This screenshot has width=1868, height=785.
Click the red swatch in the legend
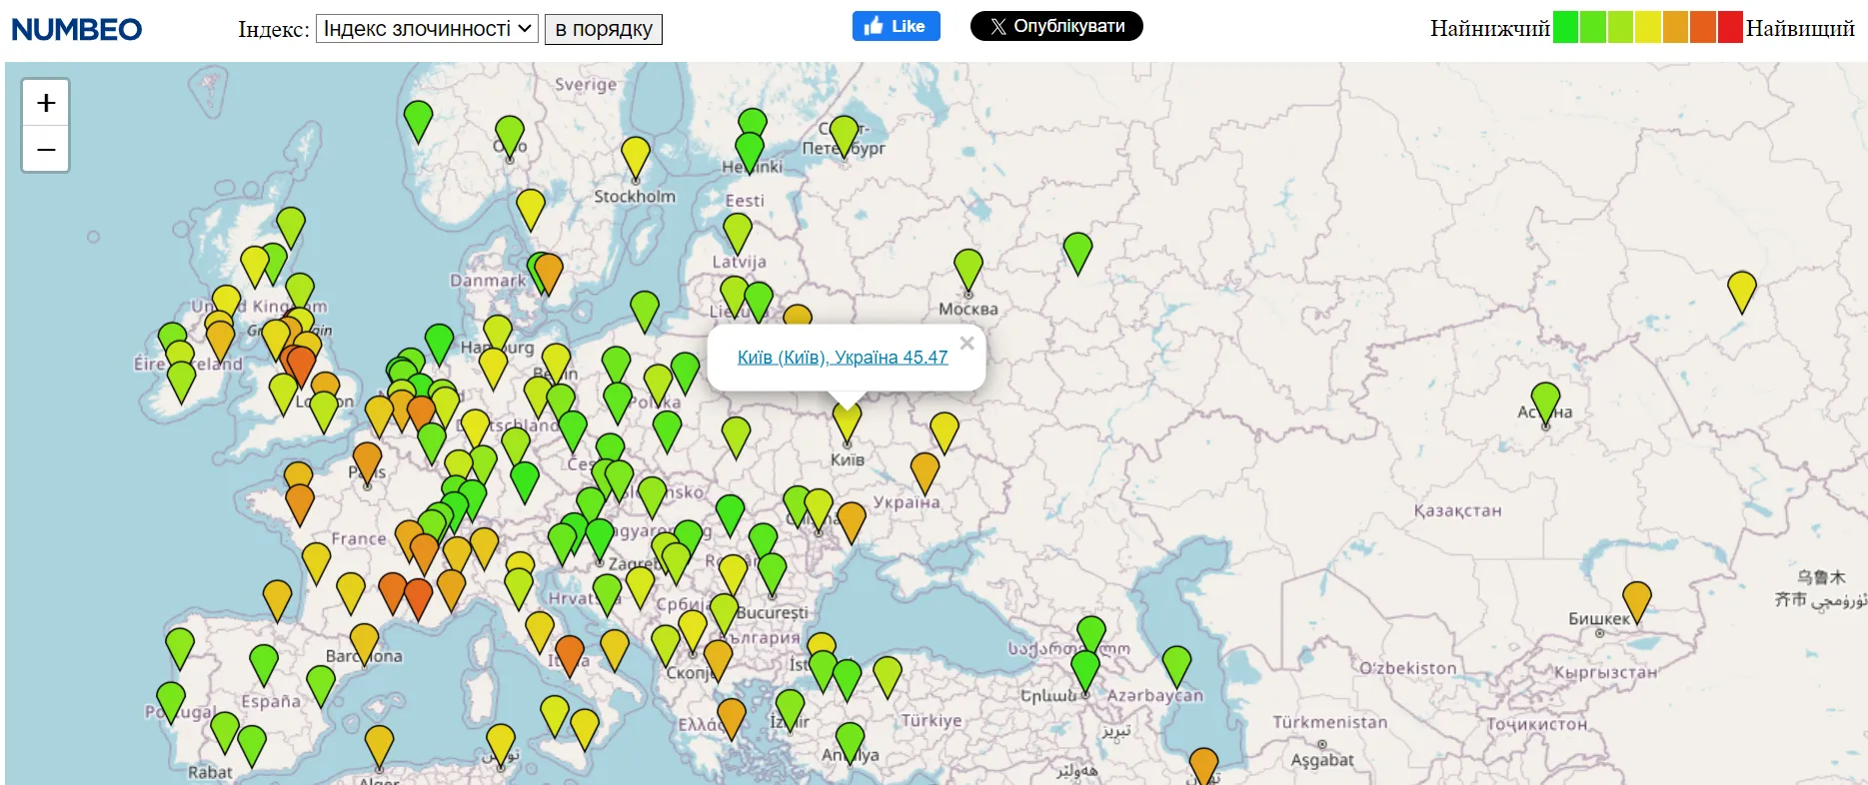pos(1729,28)
